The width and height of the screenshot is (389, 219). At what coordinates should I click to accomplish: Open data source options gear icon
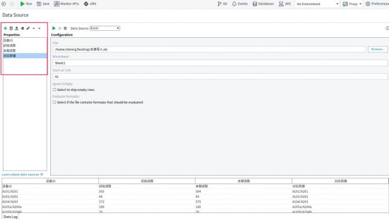(65, 28)
